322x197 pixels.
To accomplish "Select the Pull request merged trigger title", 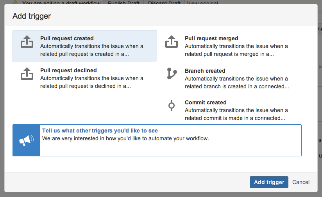I will [x=211, y=38].
